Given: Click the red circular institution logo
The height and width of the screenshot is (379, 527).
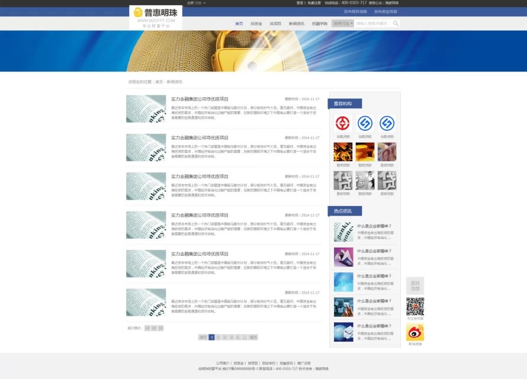Looking at the screenshot, I should (343, 123).
